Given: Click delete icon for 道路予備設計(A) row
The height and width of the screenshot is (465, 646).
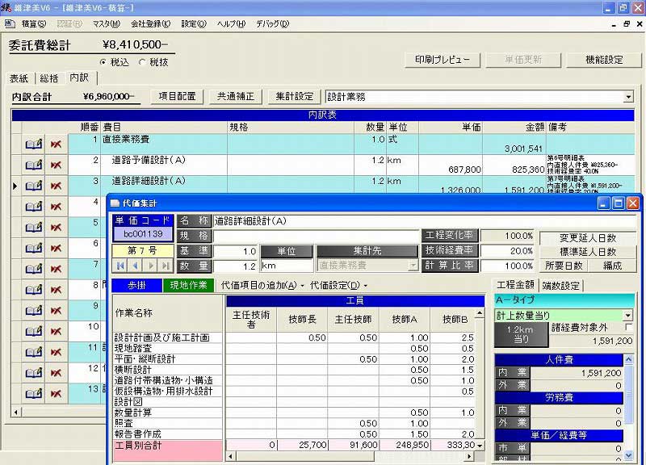Looking at the screenshot, I should [x=55, y=164].
